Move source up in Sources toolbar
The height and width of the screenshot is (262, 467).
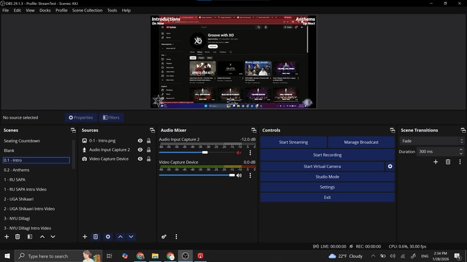pos(120,237)
